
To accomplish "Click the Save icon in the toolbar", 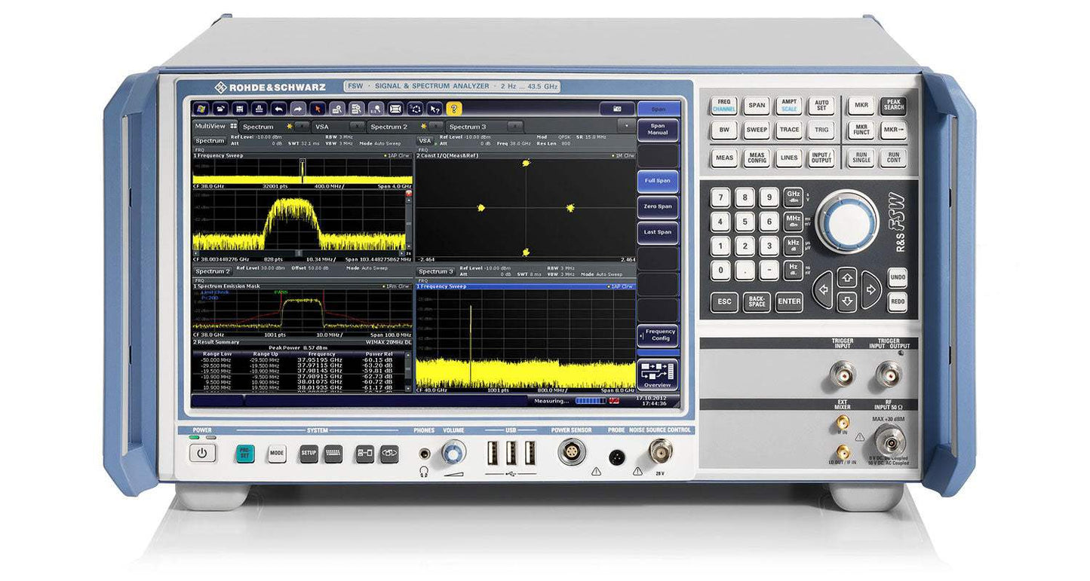I will tap(240, 109).
